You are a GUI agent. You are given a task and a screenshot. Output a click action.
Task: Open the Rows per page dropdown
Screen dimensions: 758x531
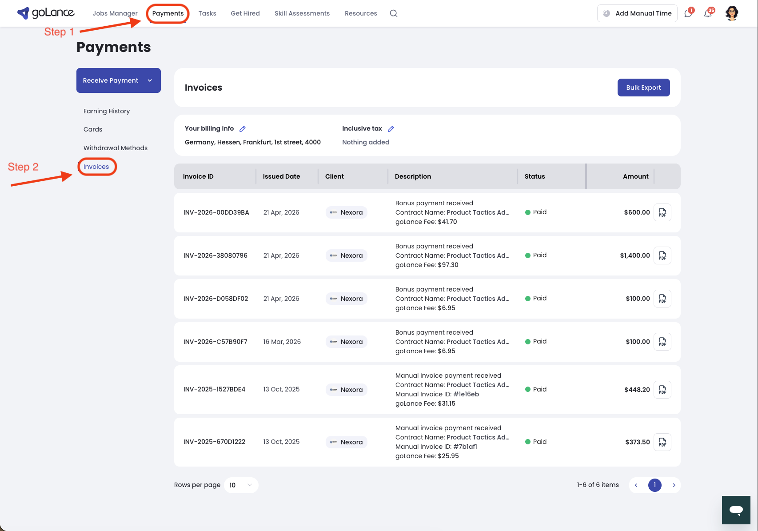241,485
